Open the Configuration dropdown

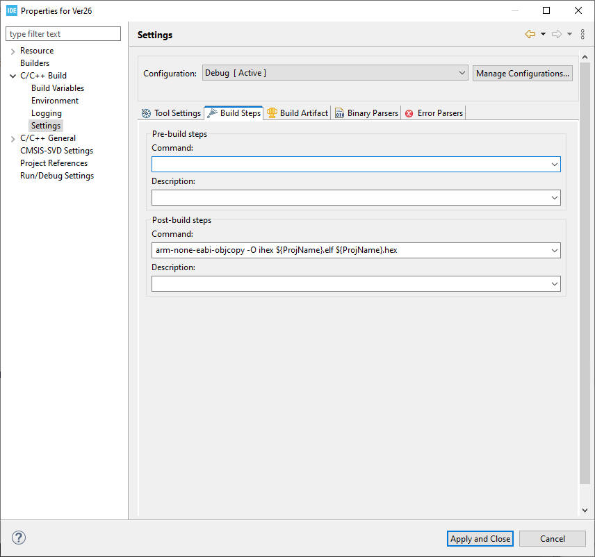336,73
